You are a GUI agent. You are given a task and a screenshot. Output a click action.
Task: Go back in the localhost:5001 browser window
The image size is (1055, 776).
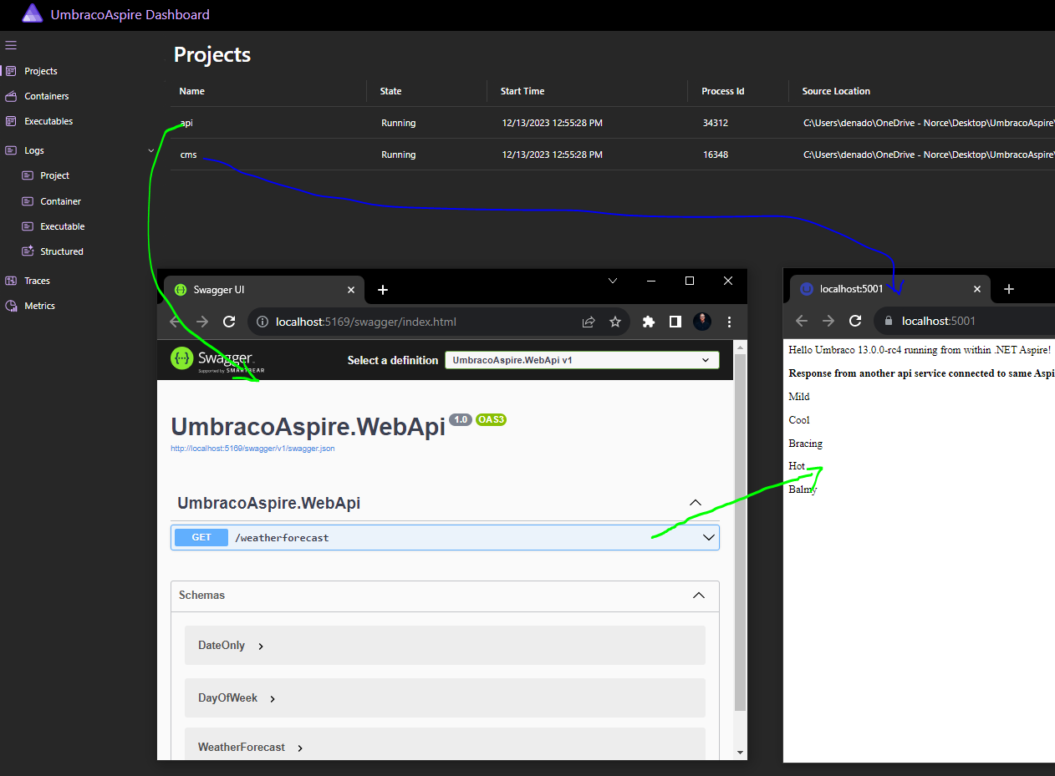click(x=801, y=321)
